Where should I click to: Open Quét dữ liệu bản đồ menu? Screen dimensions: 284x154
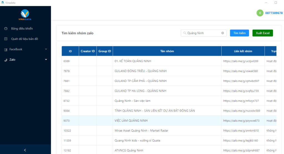coord(24,39)
